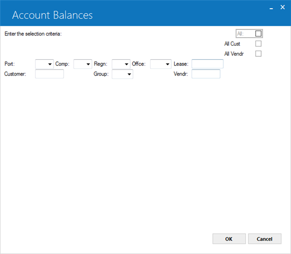Tick the All Vendr checkbox
This screenshot has width=291, height=254.
(259, 54)
